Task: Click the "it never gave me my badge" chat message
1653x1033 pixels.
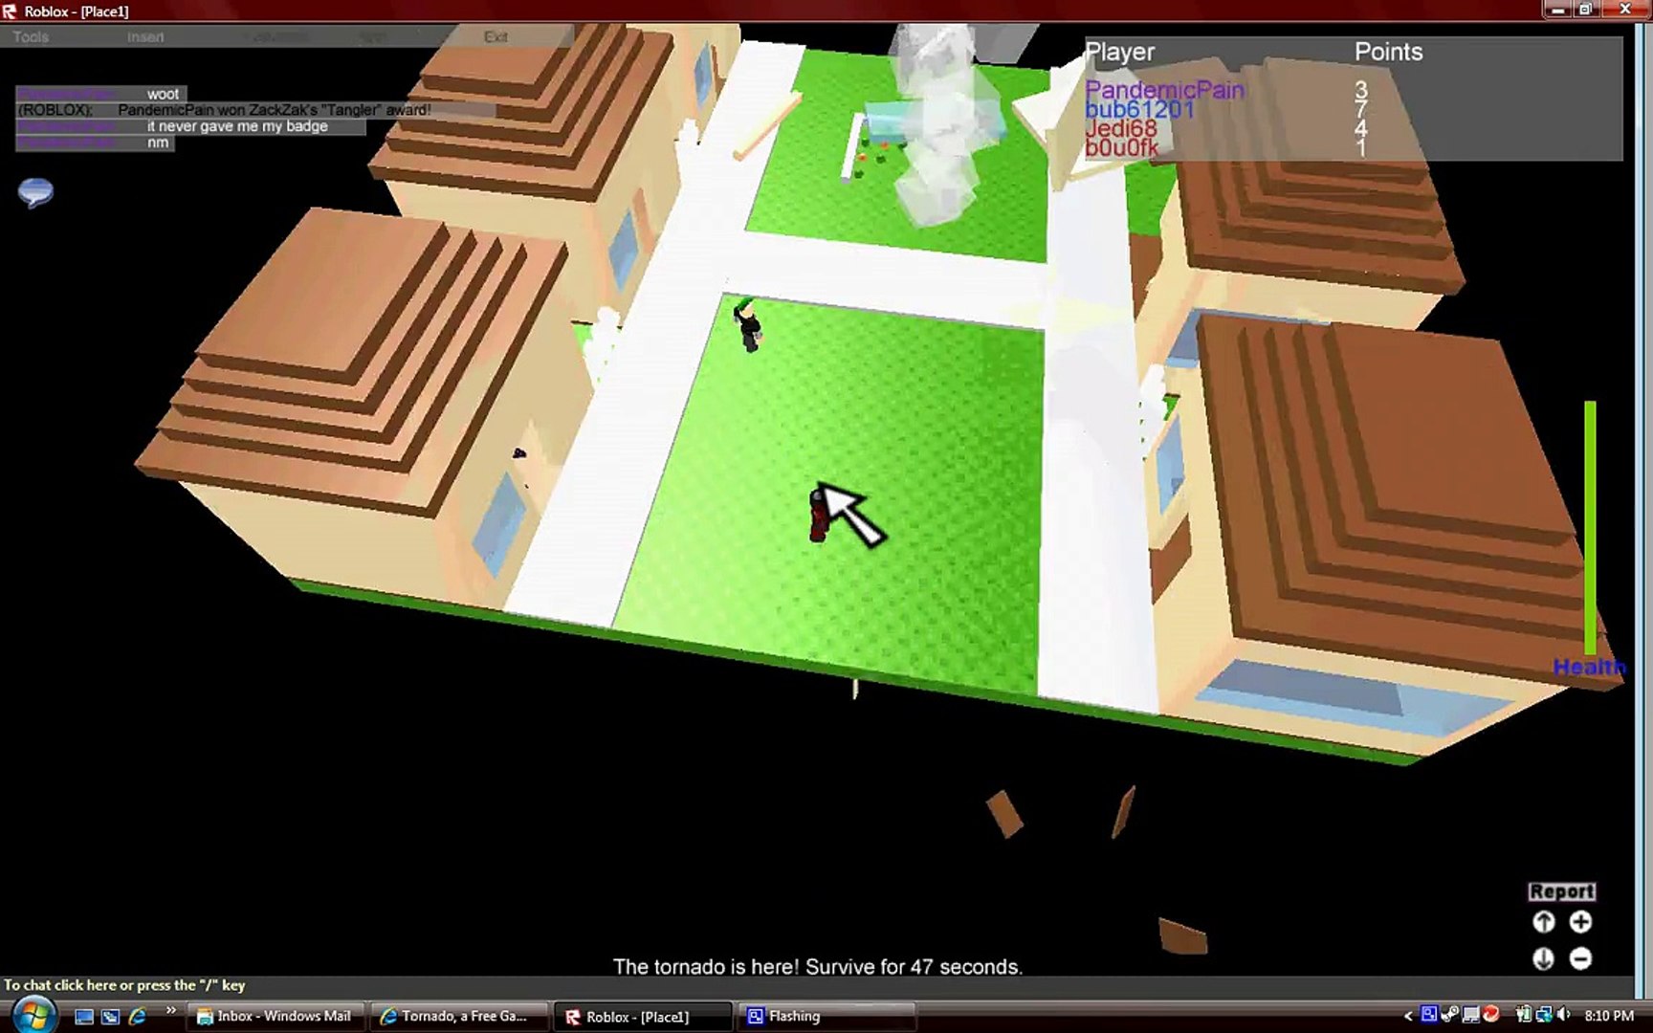Action: (237, 126)
